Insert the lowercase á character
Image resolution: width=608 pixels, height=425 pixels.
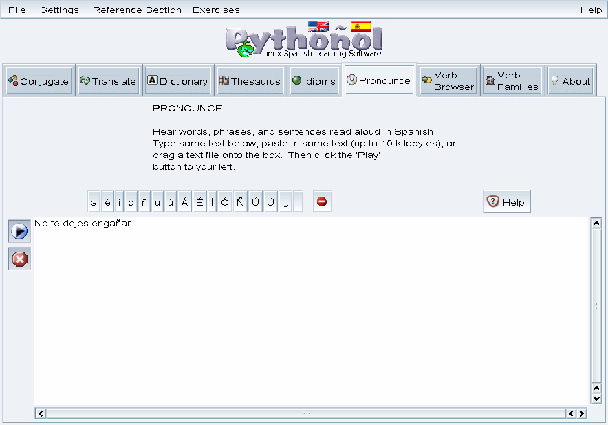(x=94, y=202)
